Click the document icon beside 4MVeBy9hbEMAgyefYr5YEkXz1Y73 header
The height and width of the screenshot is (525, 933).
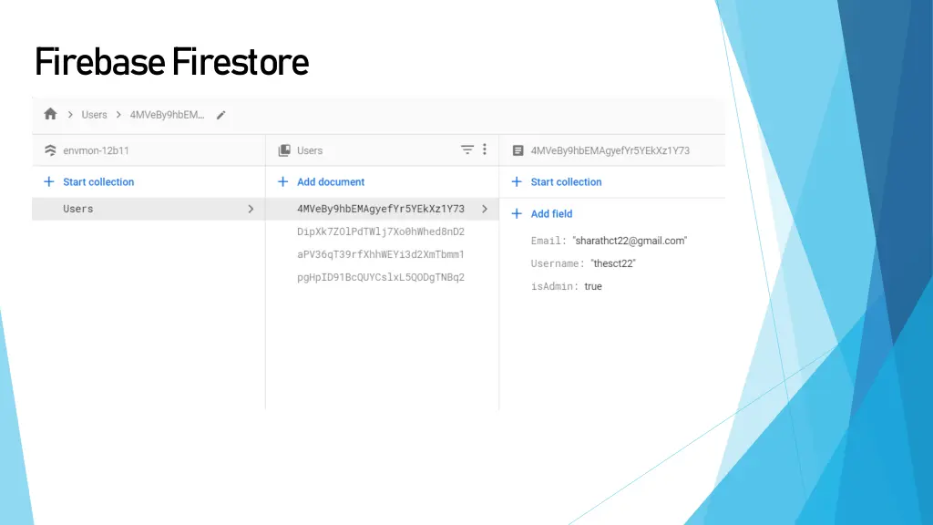point(517,149)
